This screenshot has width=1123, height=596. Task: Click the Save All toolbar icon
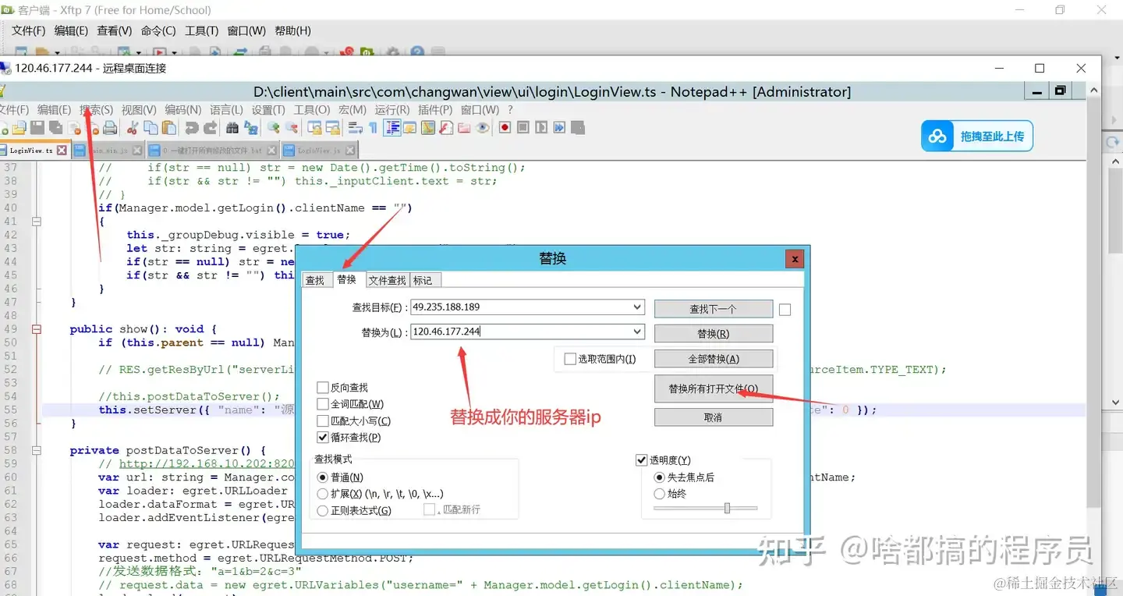click(x=55, y=128)
